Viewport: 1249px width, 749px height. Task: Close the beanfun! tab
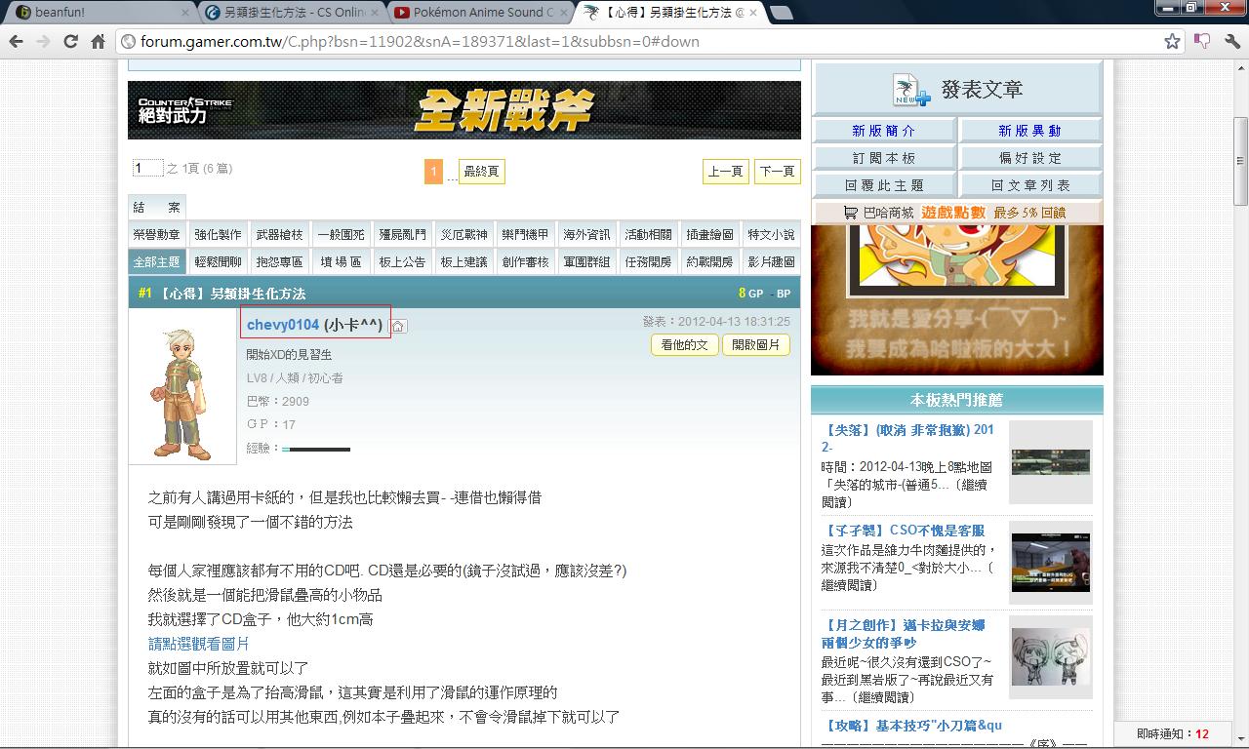click(186, 13)
